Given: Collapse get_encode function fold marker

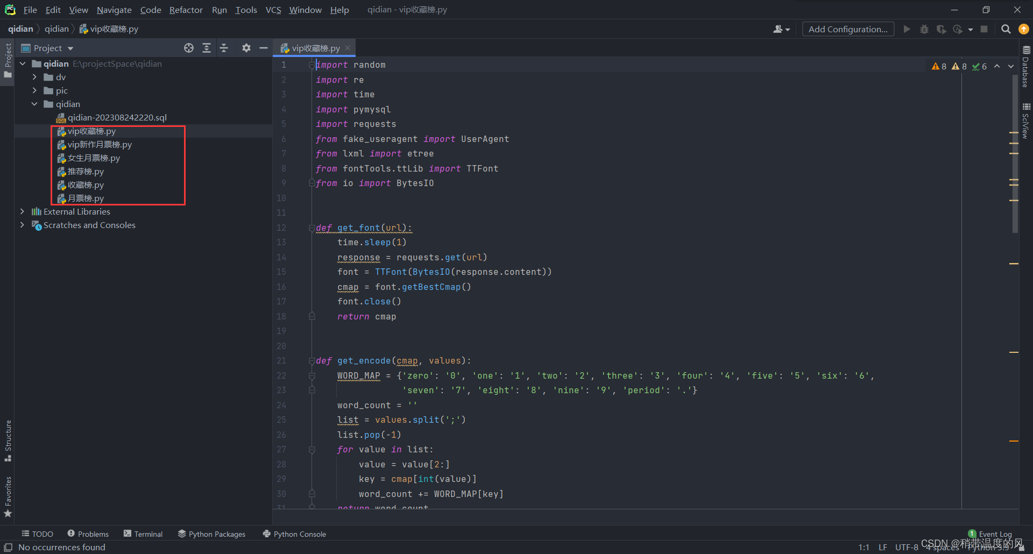Looking at the screenshot, I should coord(312,360).
